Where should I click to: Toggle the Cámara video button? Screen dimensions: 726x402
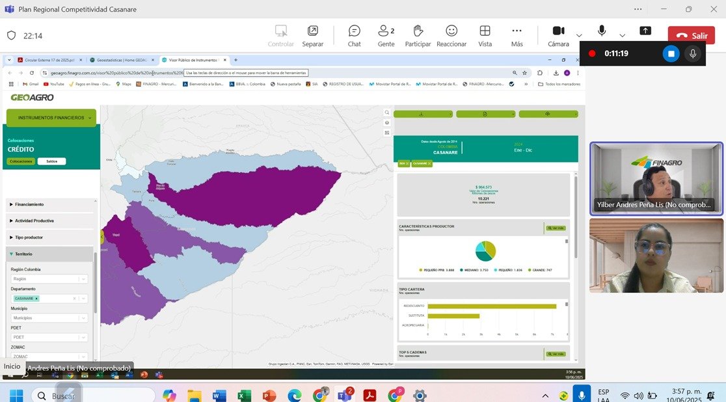pyautogui.click(x=558, y=31)
